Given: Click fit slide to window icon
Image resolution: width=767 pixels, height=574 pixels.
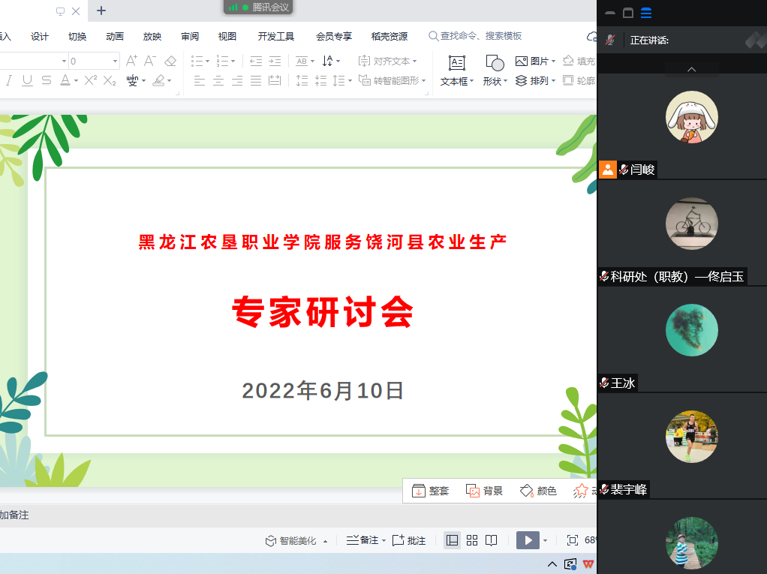Looking at the screenshot, I should [573, 540].
